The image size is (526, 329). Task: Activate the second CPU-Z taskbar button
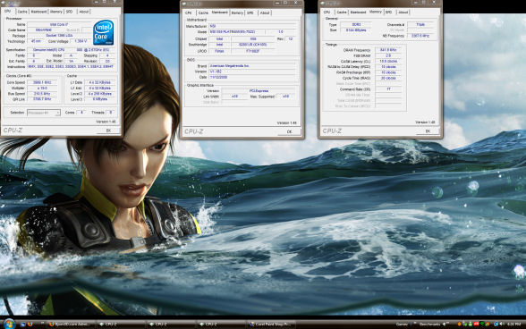pos(170,325)
